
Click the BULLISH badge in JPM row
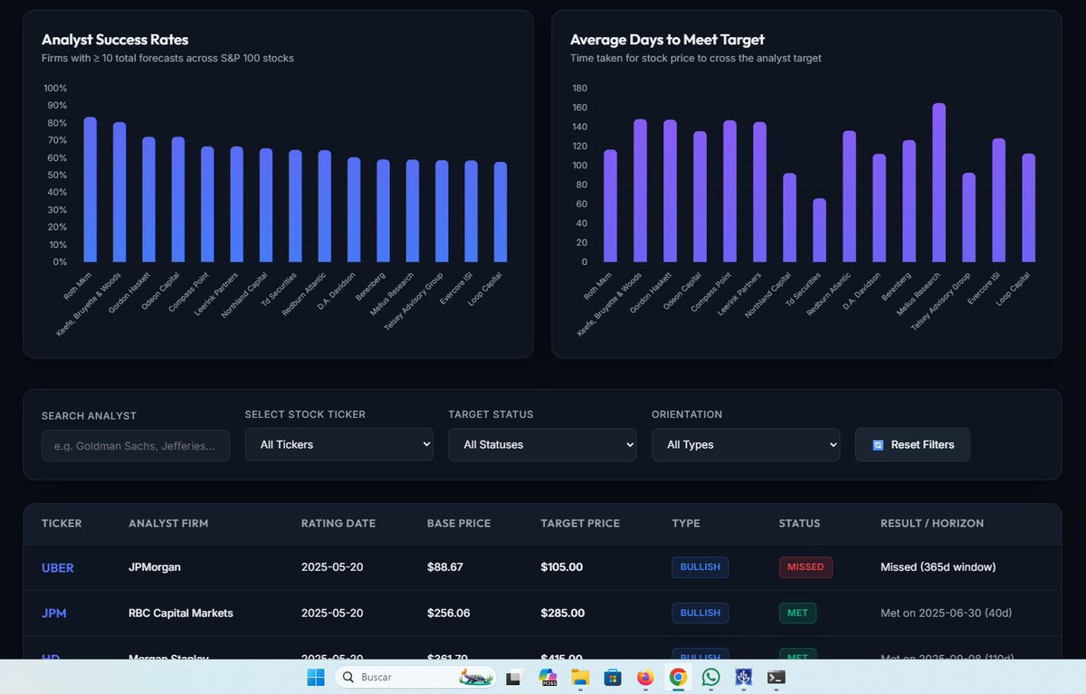pyautogui.click(x=700, y=613)
